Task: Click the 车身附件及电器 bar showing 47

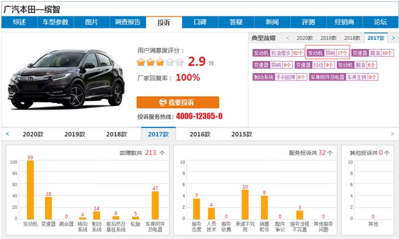Action: 155,205
